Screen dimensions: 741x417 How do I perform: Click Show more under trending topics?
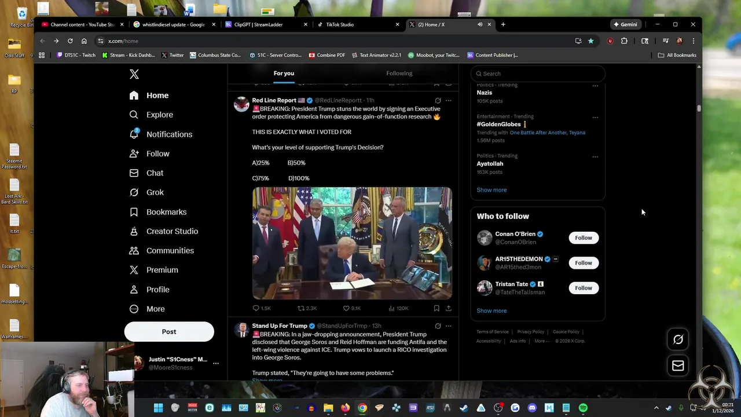pyautogui.click(x=491, y=190)
